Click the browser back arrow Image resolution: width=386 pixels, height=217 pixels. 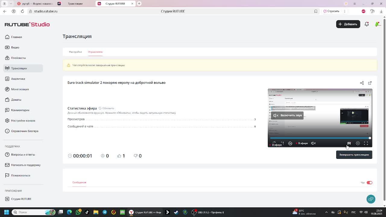click(5, 11)
